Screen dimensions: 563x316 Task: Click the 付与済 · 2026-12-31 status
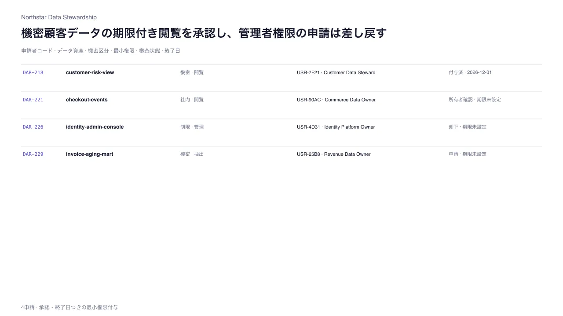[470, 72]
